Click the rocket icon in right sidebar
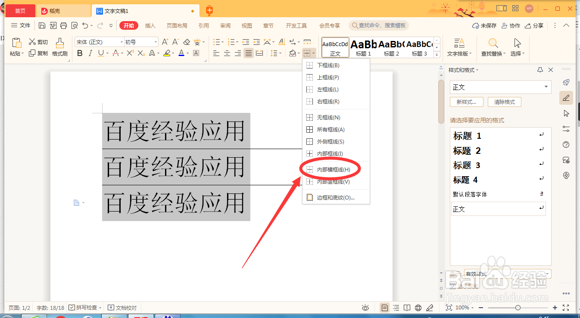The image size is (580, 318). coord(566,82)
